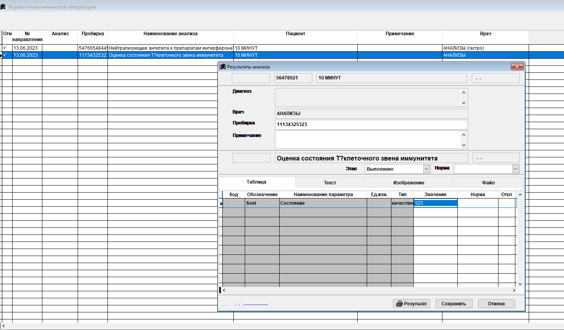Click the Значение cell containing 123
Viewport: 564px width, 330px height.
click(435, 203)
